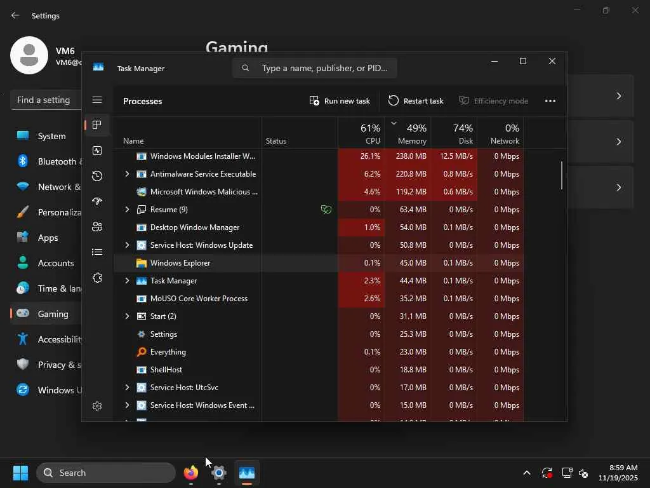Open Apps category in Settings sidebar
Screen dimensions: 650x488
coord(46,238)
